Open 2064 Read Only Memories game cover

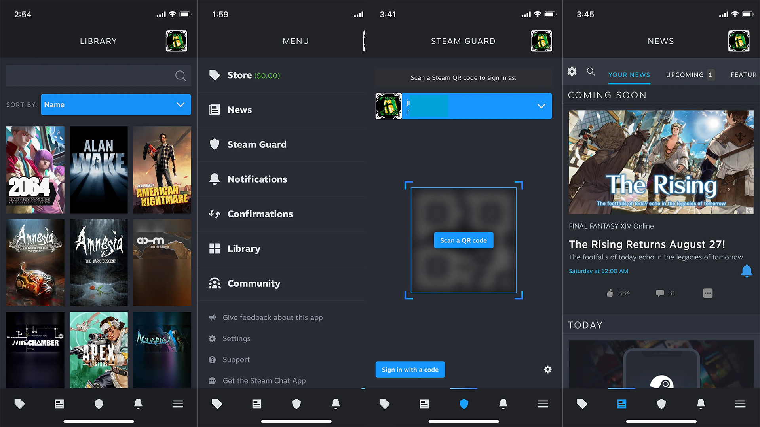35,170
